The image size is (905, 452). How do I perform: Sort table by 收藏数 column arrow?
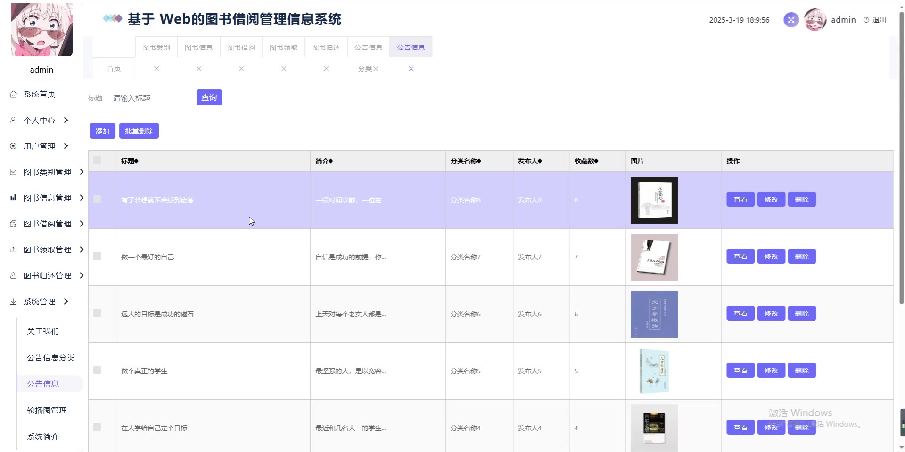coord(596,161)
